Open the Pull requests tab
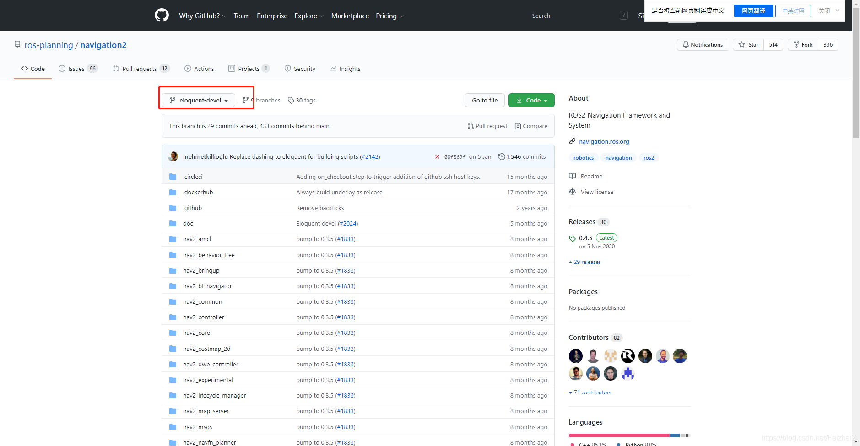This screenshot has width=860, height=446. (x=141, y=69)
